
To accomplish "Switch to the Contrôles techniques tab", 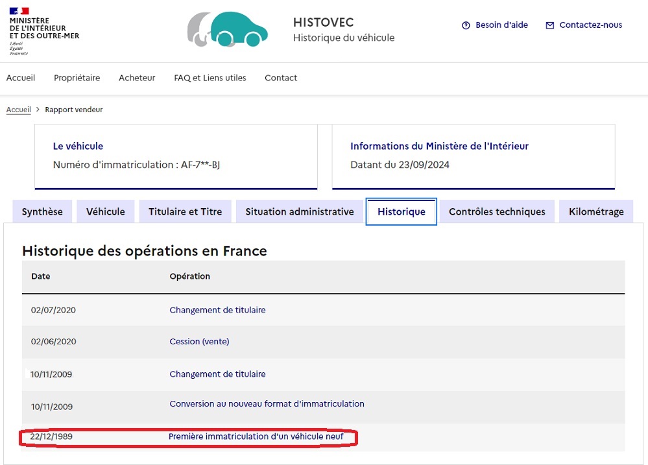I will tap(497, 211).
